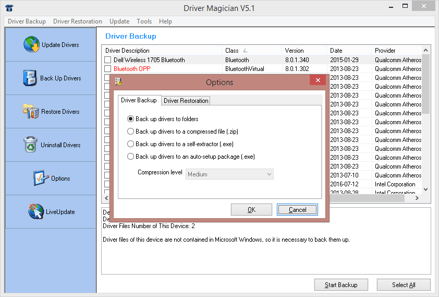Click the driver list scroll-down arrow
Viewport: 439px width, 297px height.
[425, 189]
